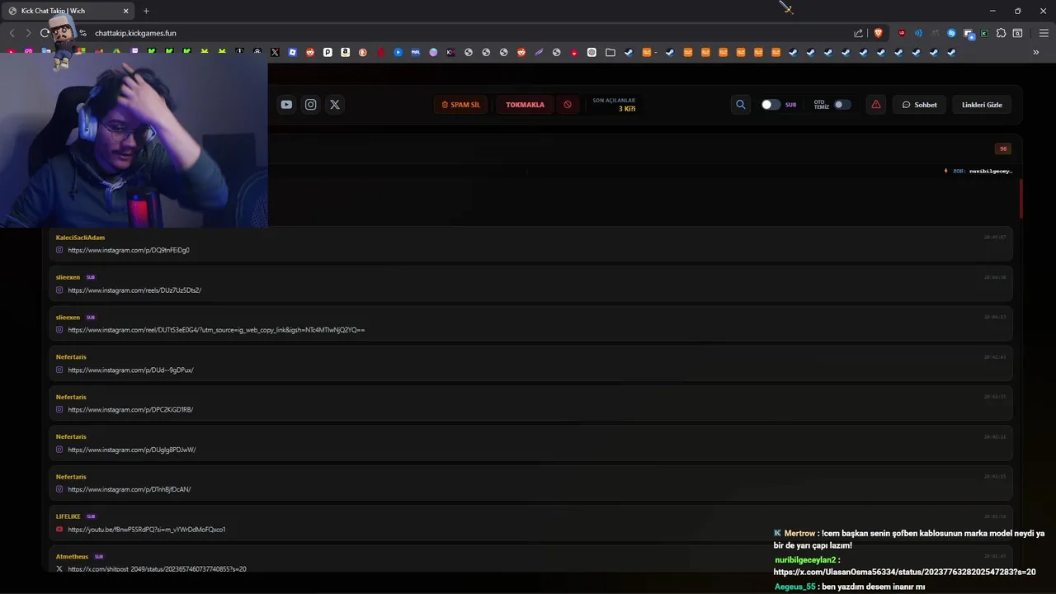Click Linkleri Gizle button
The image size is (1056, 594).
point(982,105)
